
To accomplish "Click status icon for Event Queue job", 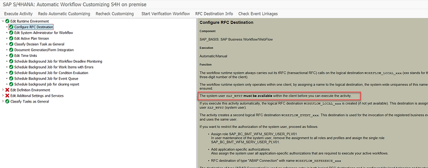I will [11, 78].
